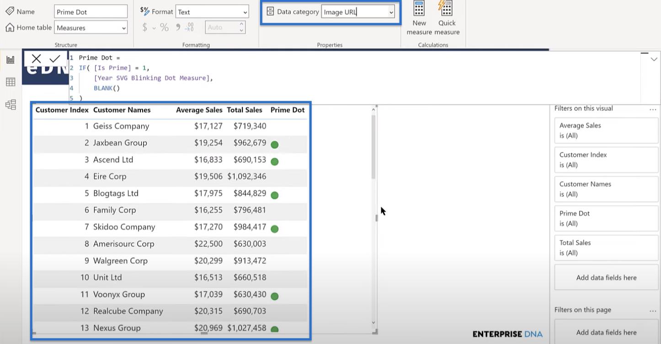This screenshot has height=344, width=661.
Task: Open the Report view icon in the sidebar
Action: coord(11,60)
